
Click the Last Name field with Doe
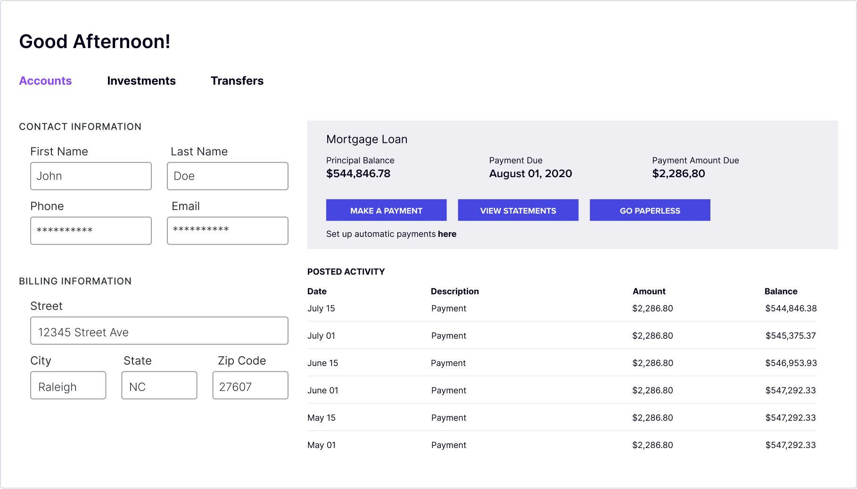tap(228, 176)
